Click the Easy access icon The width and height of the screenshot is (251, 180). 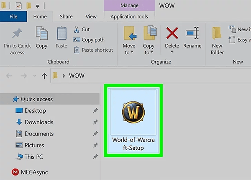pos(232,39)
